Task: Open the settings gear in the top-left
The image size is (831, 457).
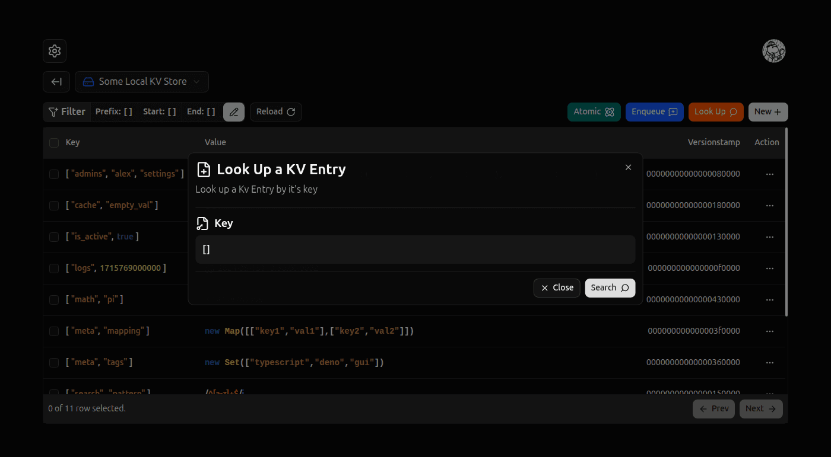Action: (x=54, y=51)
